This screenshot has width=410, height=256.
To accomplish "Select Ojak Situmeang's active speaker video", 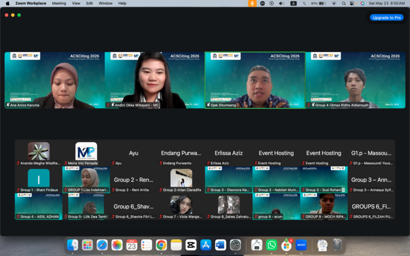I will tap(255, 80).
